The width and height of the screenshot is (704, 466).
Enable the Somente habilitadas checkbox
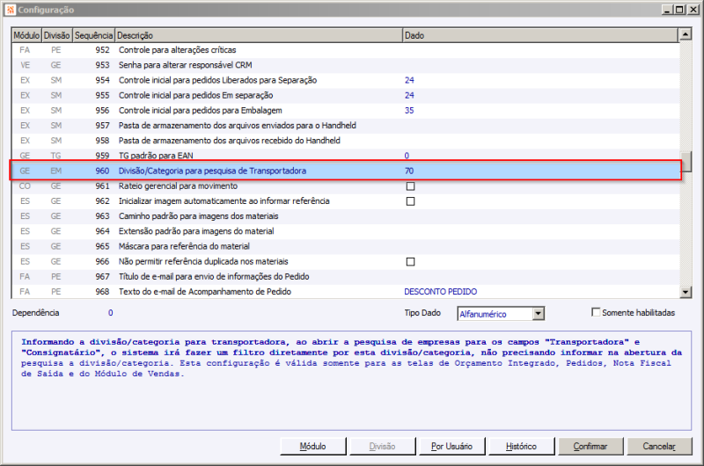click(x=596, y=312)
